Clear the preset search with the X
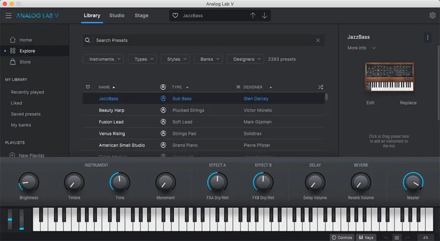 pyautogui.click(x=318, y=40)
